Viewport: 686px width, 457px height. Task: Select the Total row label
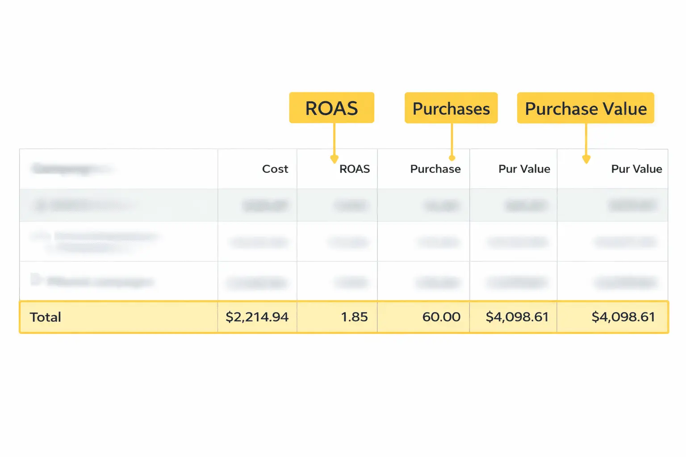coord(45,317)
